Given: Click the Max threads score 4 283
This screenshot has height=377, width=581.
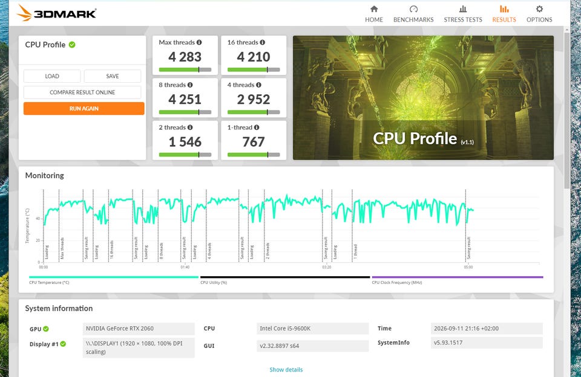Looking at the screenshot, I should pyautogui.click(x=185, y=57).
